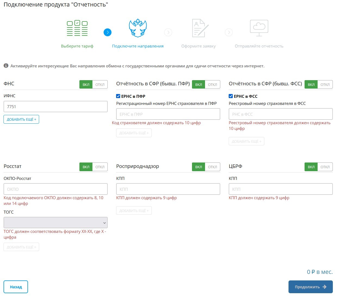Add another ИФНС with ДОБАВИТЬ ЕЩЁ
The height and width of the screenshot is (297, 338).
pos(21,119)
